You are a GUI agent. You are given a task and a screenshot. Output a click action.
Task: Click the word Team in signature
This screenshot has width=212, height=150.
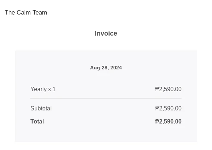(40, 12)
